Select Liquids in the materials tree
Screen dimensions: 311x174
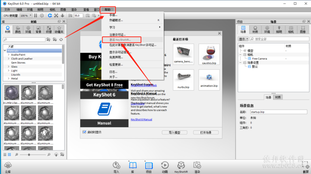16,74
